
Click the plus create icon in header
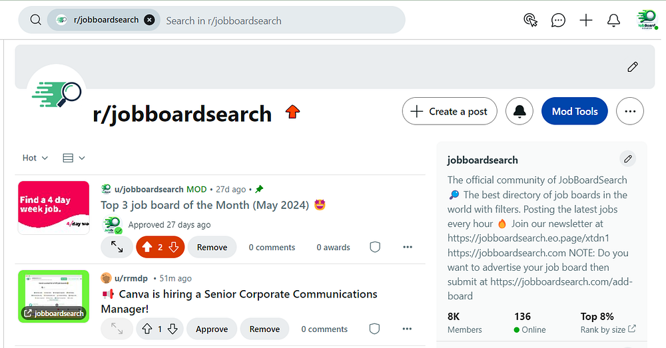pyautogui.click(x=586, y=20)
